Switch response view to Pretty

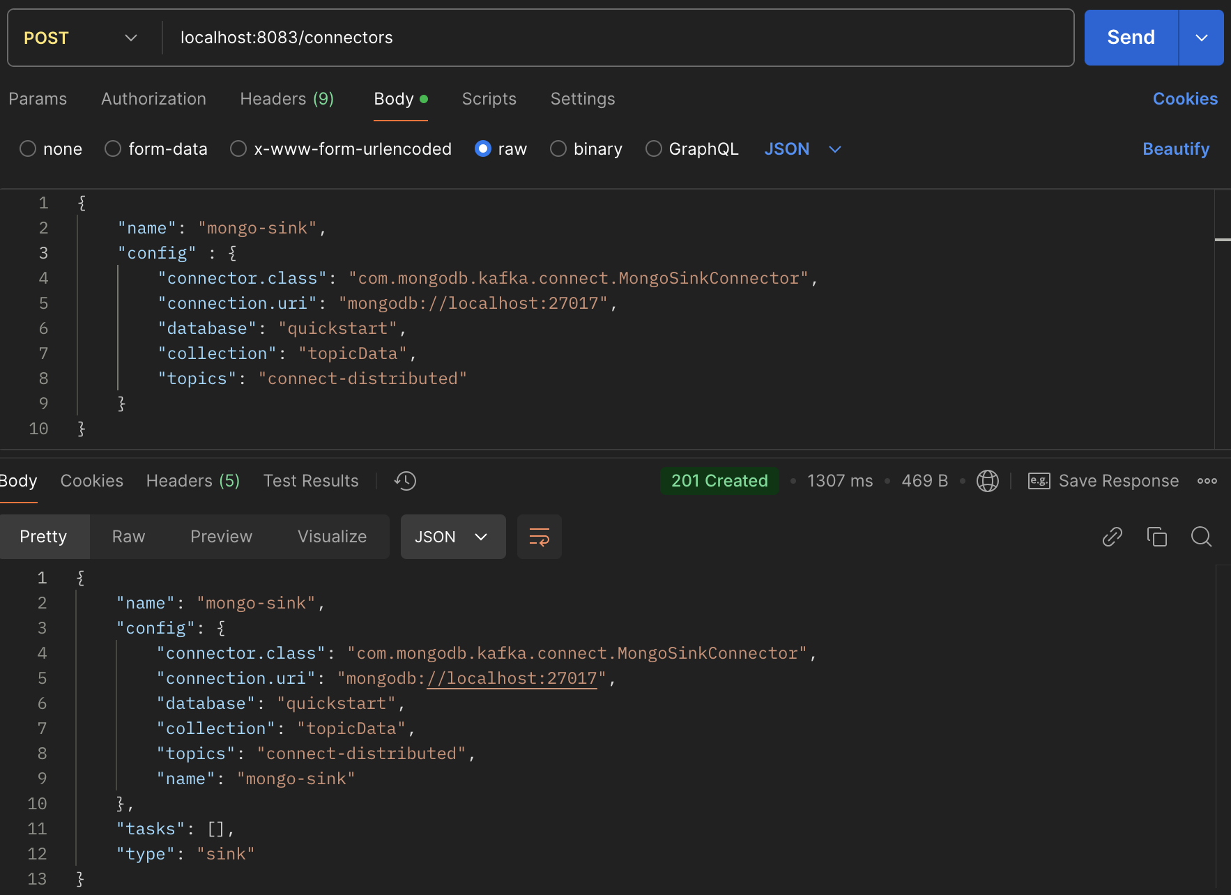click(x=43, y=537)
